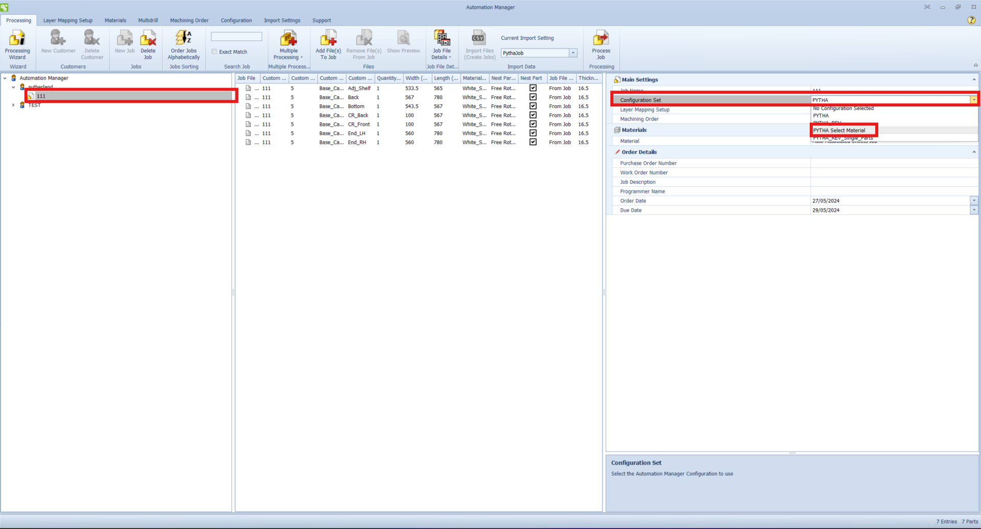Sort by Quantity column header
Viewport: 981px width, 529px height.
pyautogui.click(x=389, y=78)
